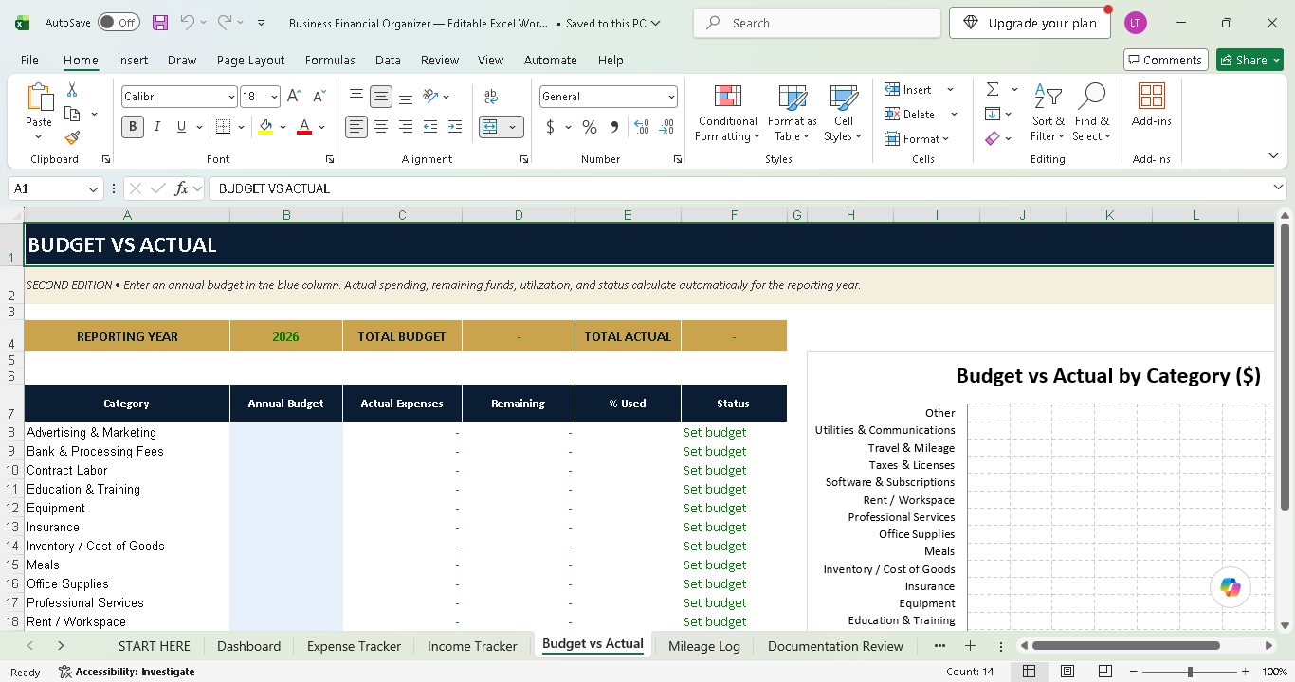This screenshot has width=1295, height=682.
Task: Switch to Page Break Preview in status bar
Action: tap(1105, 672)
